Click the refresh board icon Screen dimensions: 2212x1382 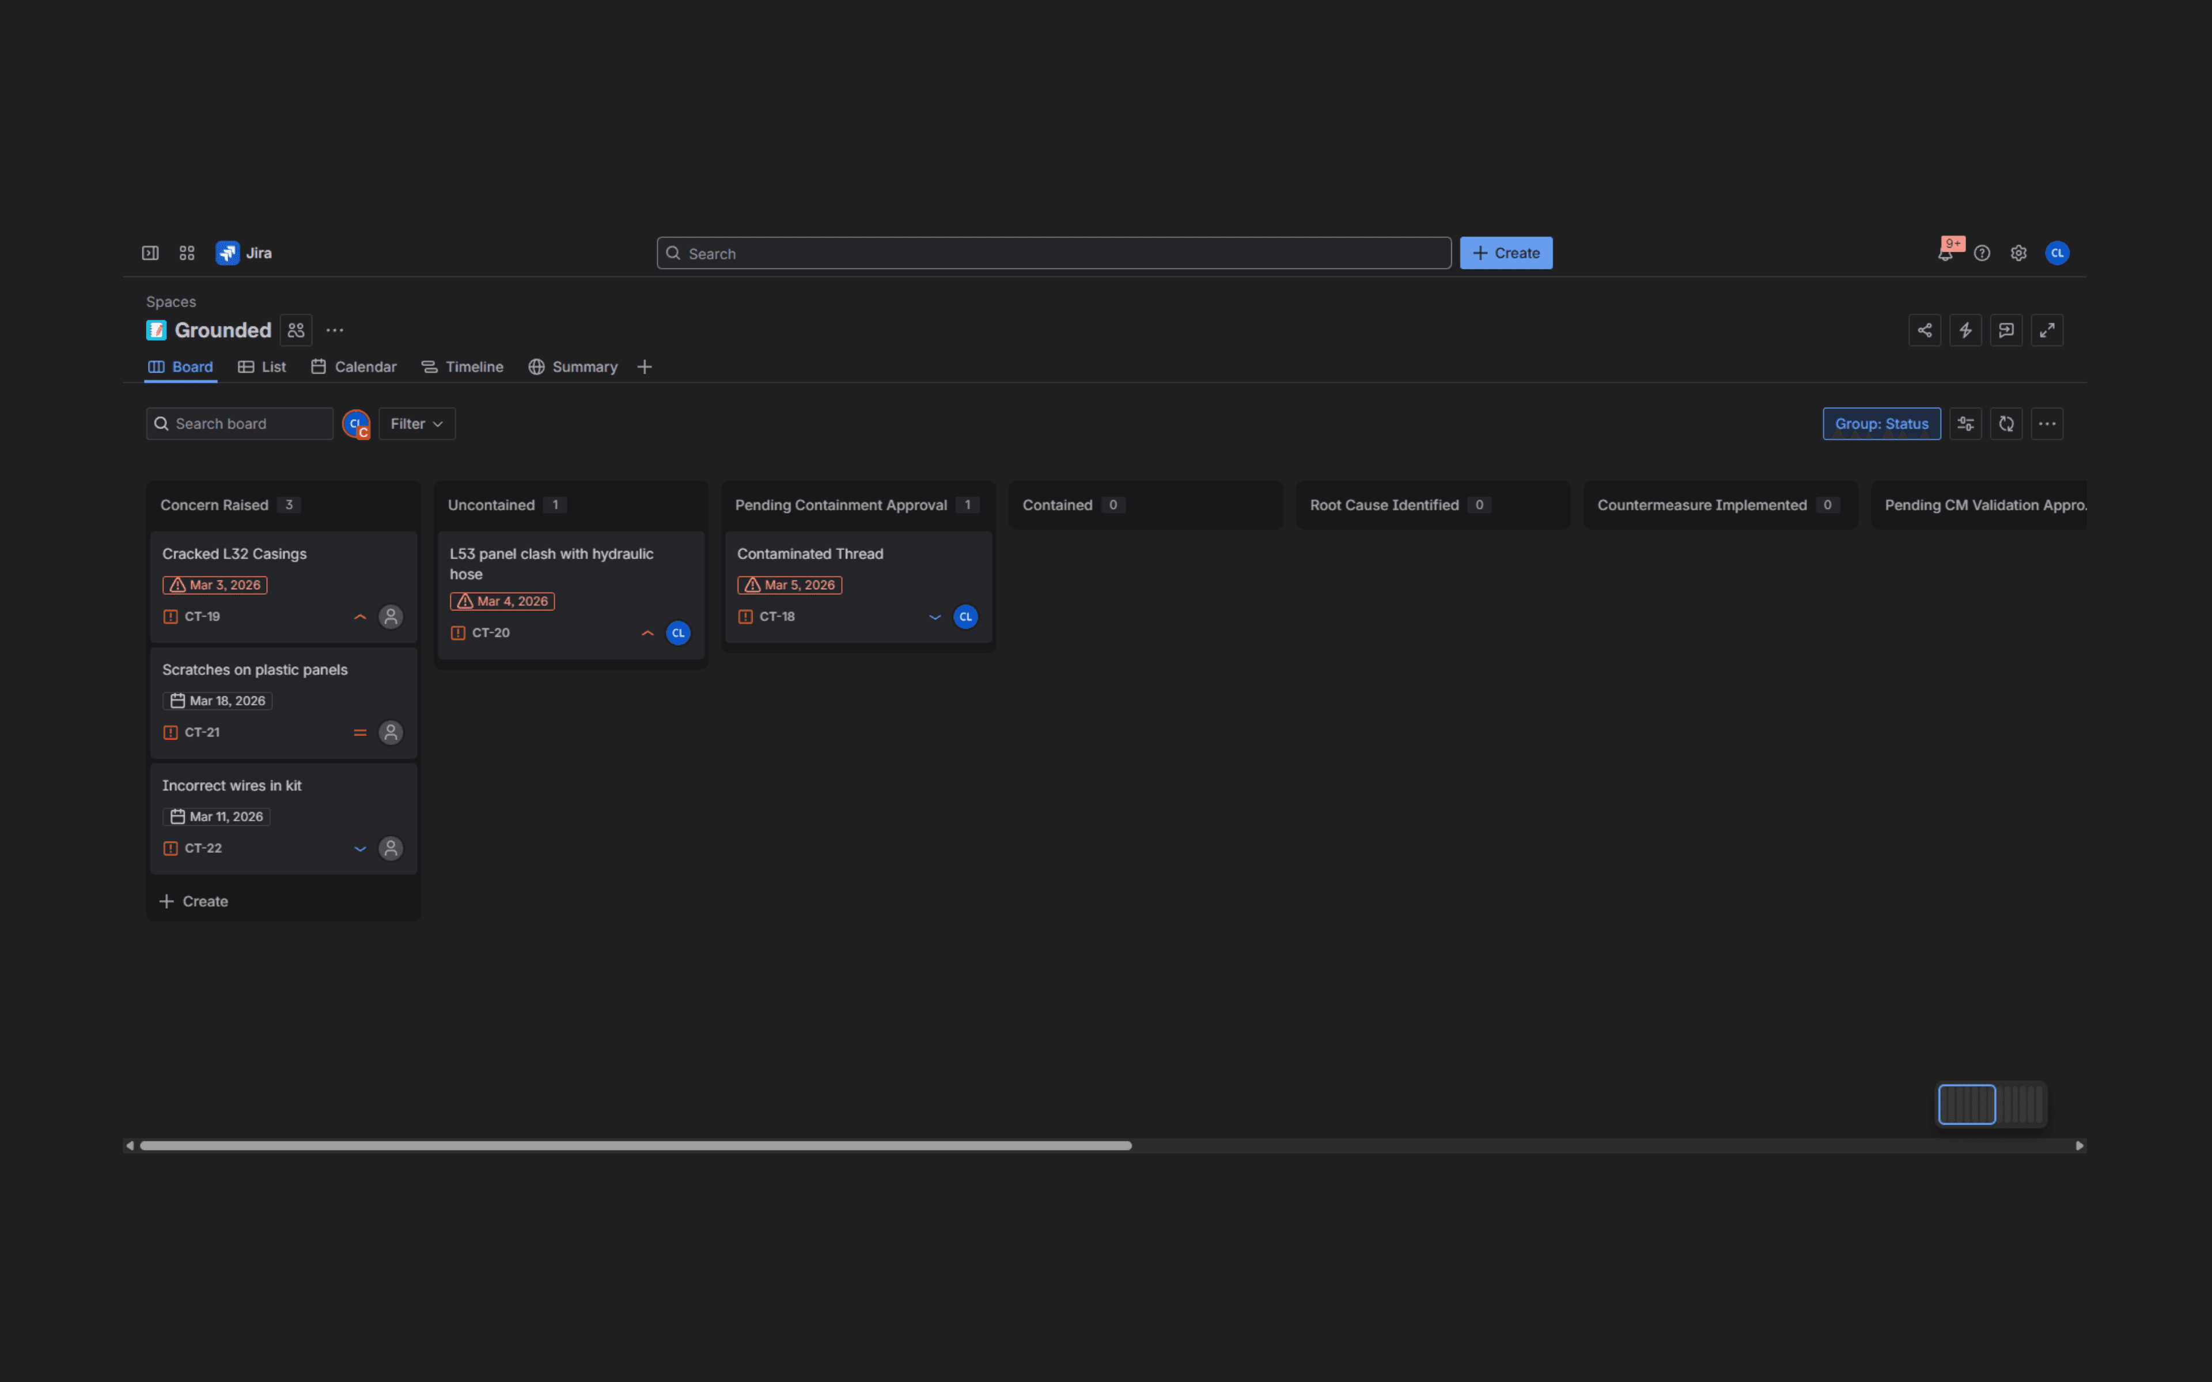click(2006, 424)
